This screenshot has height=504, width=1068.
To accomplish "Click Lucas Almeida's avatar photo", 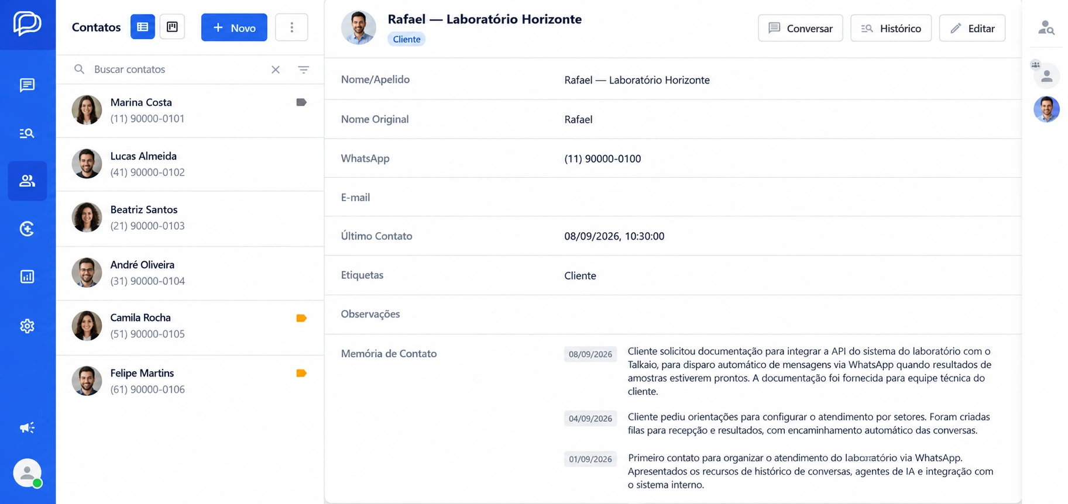I will click(87, 164).
